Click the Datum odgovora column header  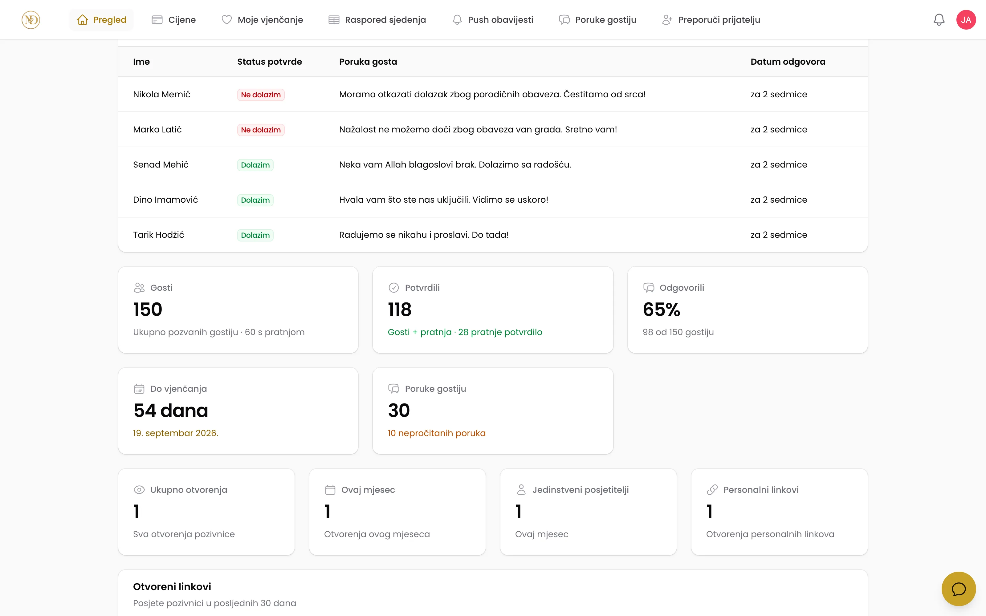(x=788, y=62)
